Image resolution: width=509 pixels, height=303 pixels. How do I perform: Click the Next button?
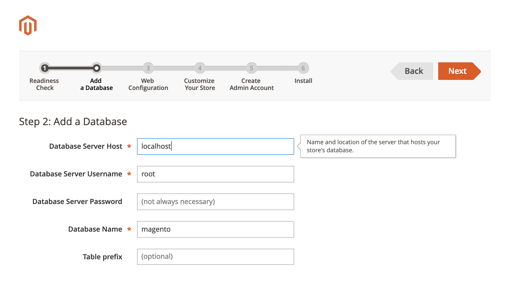point(457,71)
